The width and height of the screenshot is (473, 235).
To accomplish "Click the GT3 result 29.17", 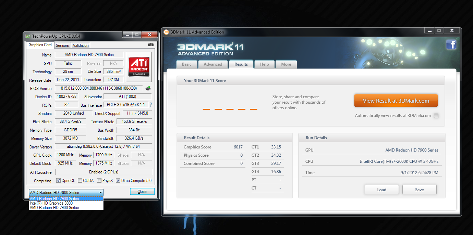I will (276, 164).
